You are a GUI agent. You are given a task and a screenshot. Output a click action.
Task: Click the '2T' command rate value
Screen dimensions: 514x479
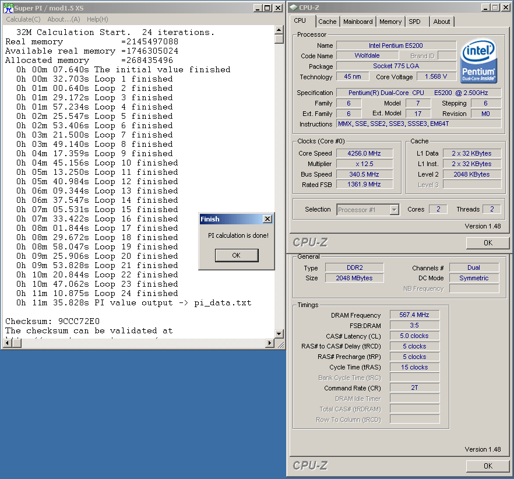coord(414,388)
